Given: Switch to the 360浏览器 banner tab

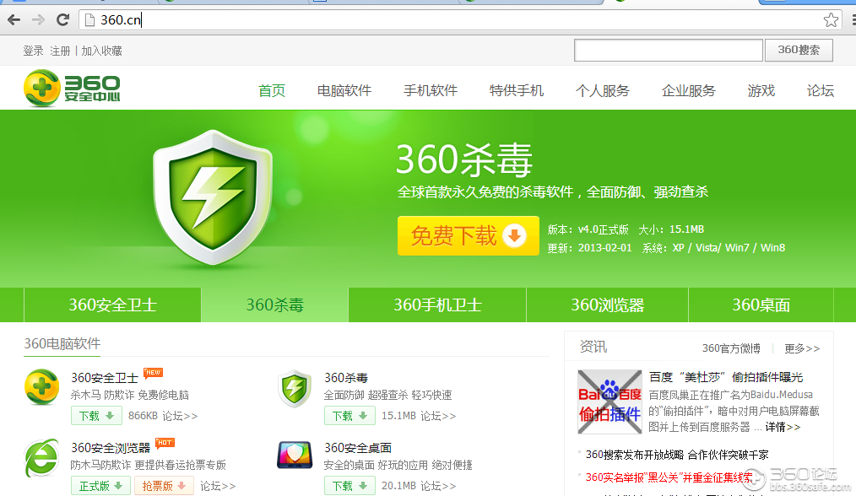Looking at the screenshot, I should (x=607, y=305).
